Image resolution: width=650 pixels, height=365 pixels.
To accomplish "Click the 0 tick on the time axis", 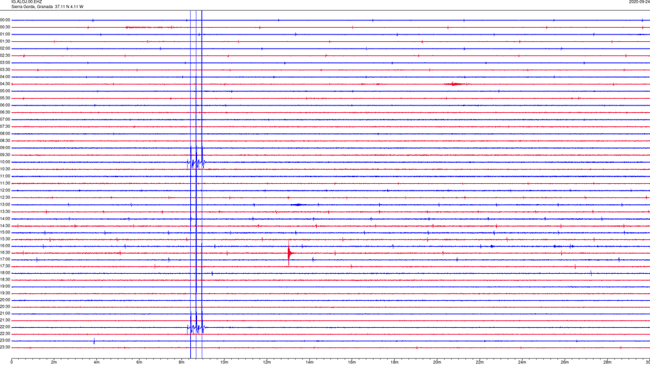I will pyautogui.click(x=12, y=362).
